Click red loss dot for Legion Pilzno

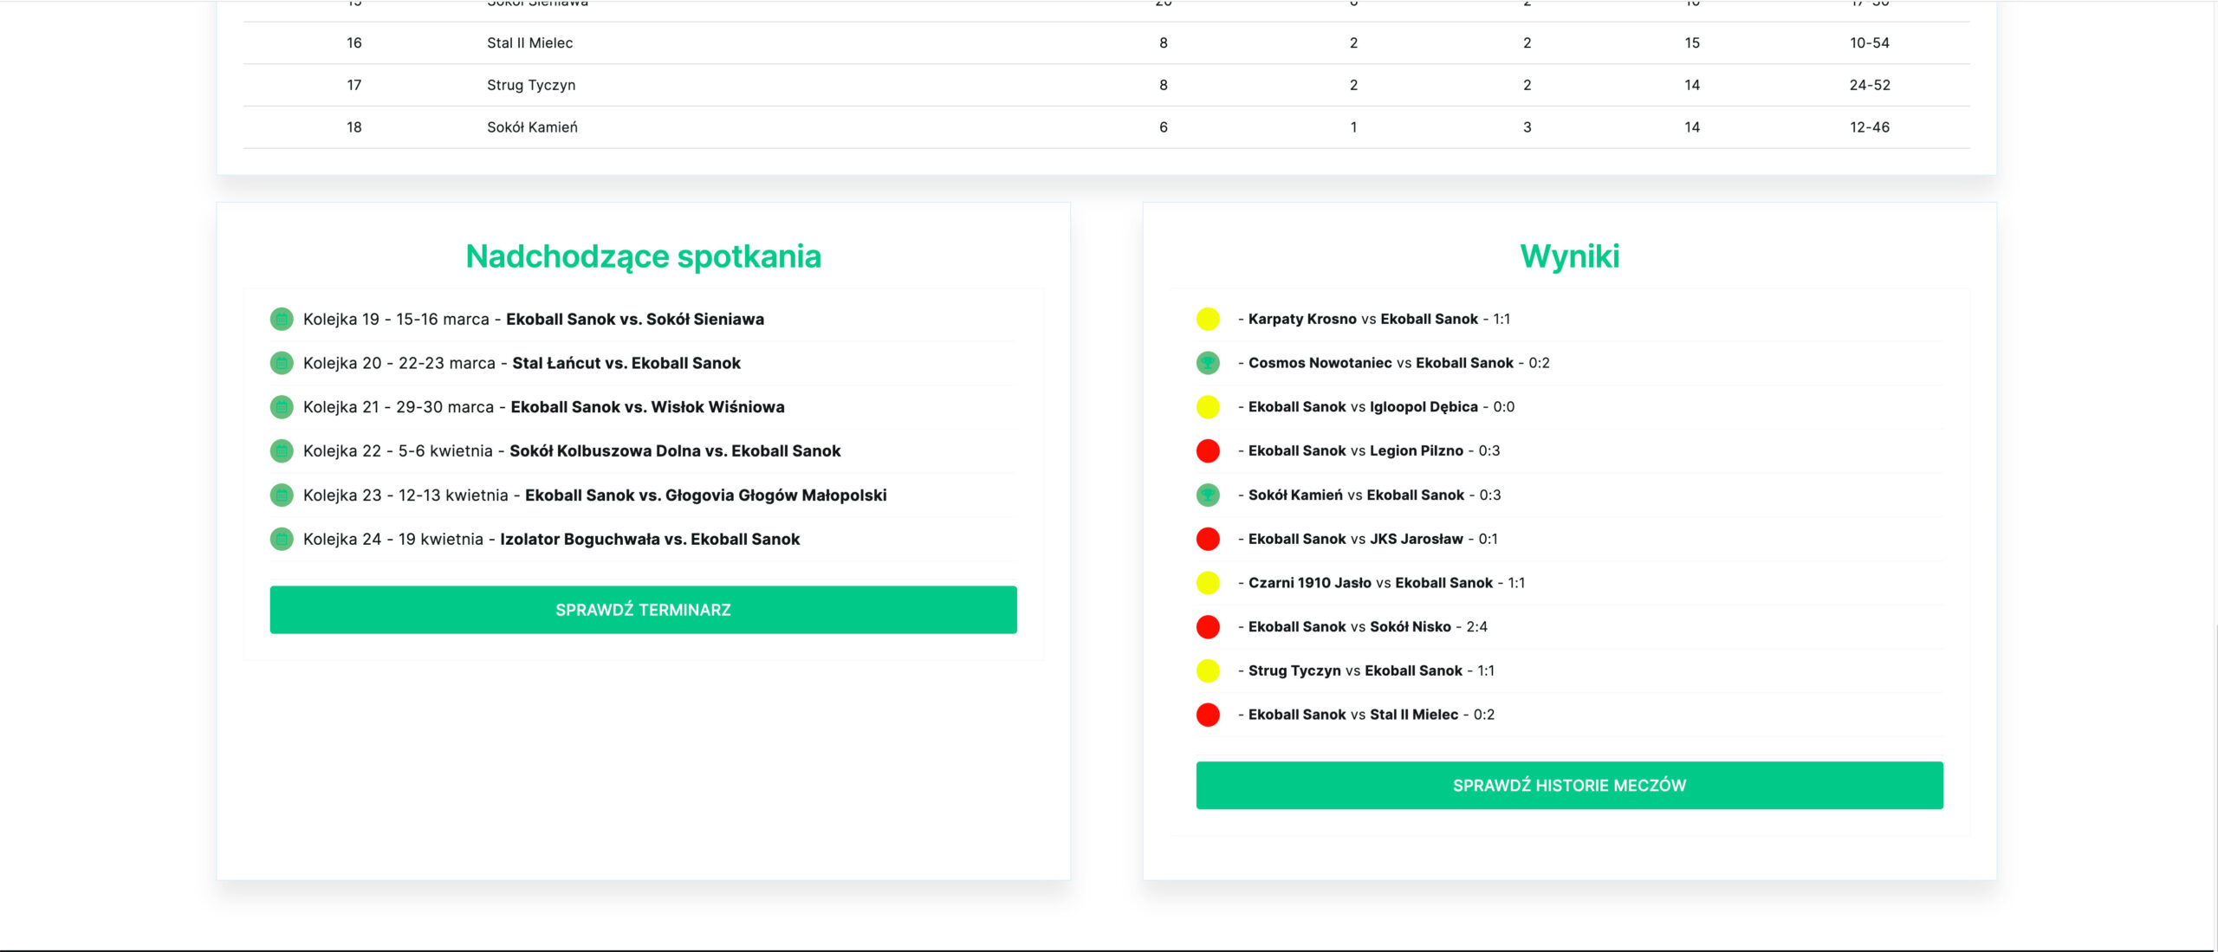[x=1208, y=450]
